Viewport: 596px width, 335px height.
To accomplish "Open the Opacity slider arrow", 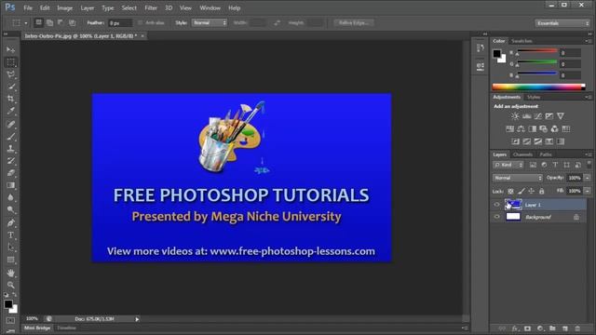I will (x=588, y=178).
